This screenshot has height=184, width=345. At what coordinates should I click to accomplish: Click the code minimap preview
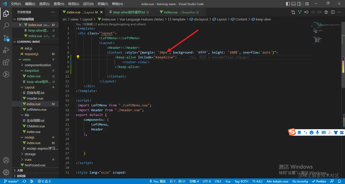pos(328,33)
